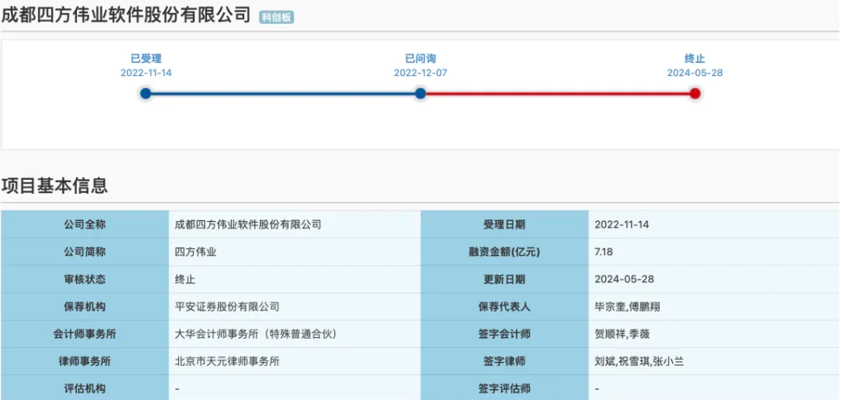Screen dimensions: 841x400
Task: Click the 2022-11-14 value in 受理日期 row
Action: pos(622,224)
